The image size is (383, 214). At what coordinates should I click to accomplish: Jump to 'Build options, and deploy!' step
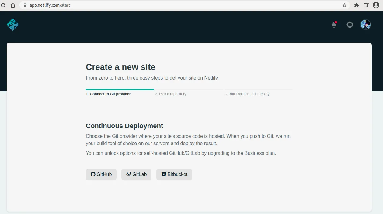tap(247, 94)
